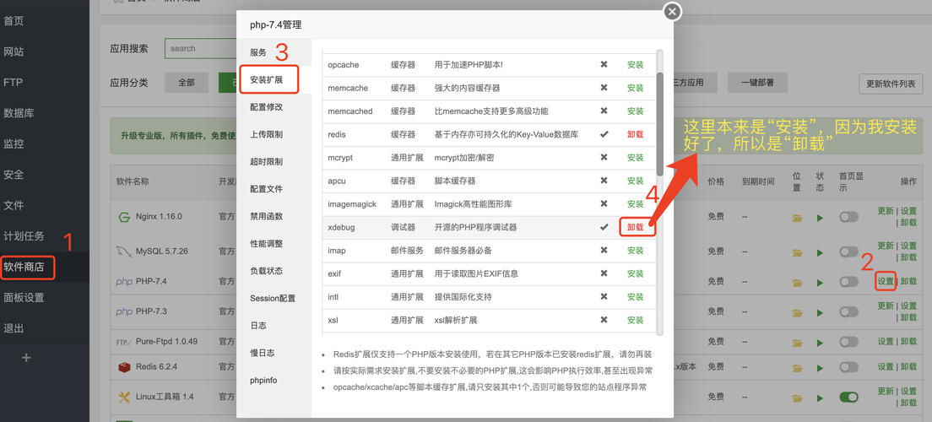This screenshot has height=422, width=932.
Task: Click the Nginx logo icon in software list
Action: (124, 217)
